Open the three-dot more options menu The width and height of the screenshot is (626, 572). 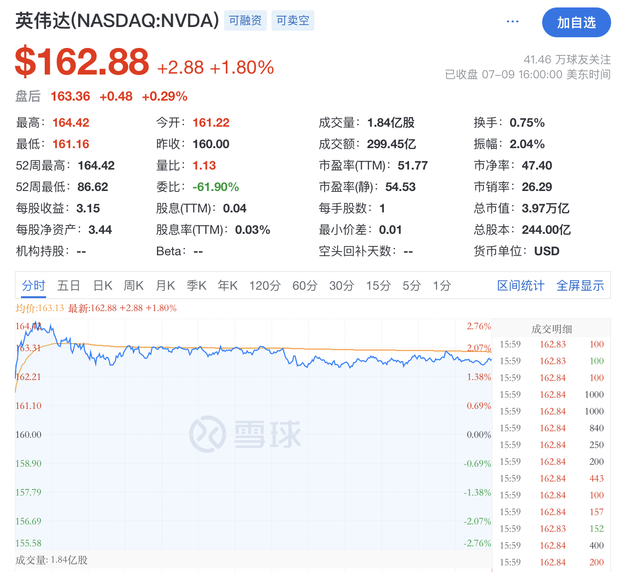pyautogui.click(x=512, y=21)
